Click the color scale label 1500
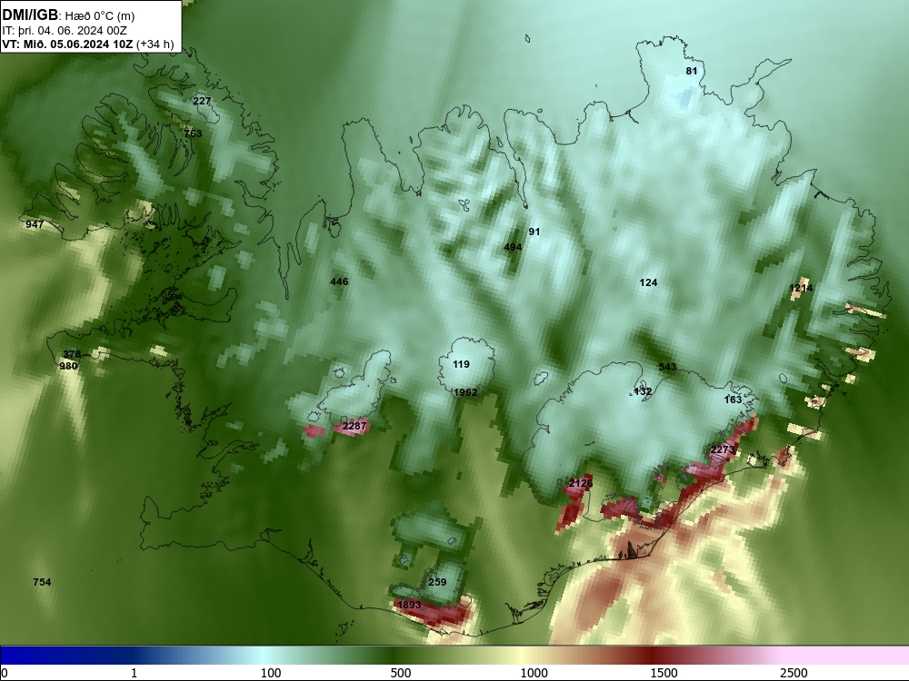909x681 pixels. tap(664, 673)
